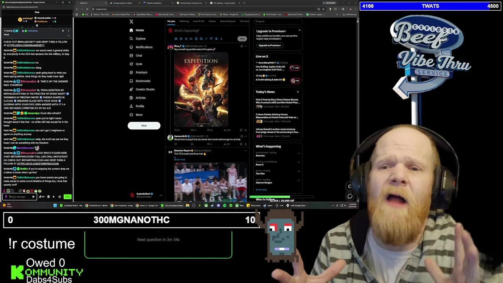This screenshot has height=283, width=503.
Task: Switch to the Kush N Tell tab
Action: pos(199,21)
